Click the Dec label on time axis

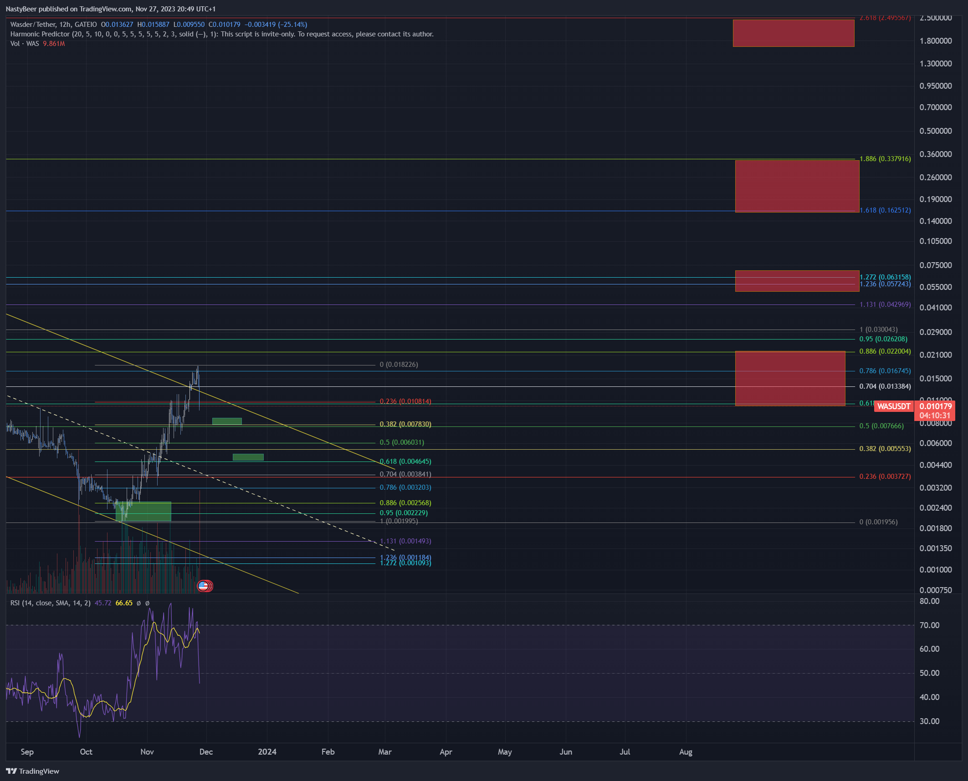[x=206, y=751]
